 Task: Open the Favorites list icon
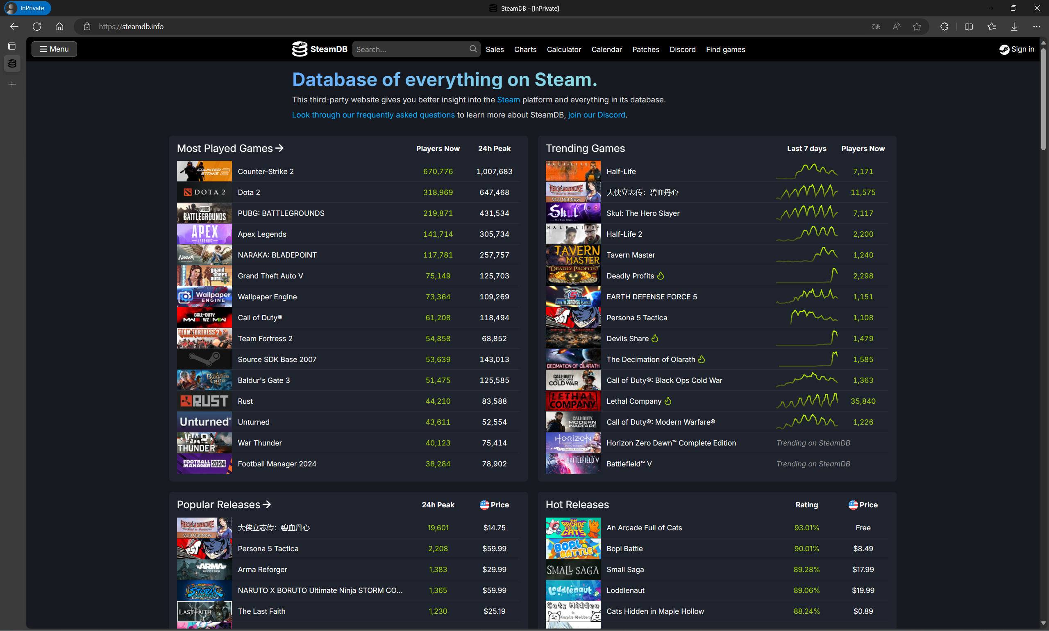pos(992,26)
